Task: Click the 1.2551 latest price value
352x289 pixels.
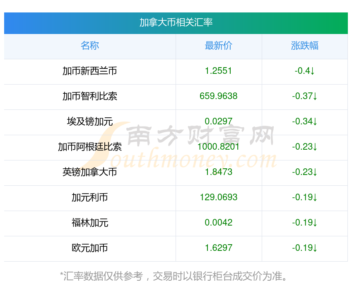Action: tap(218, 71)
